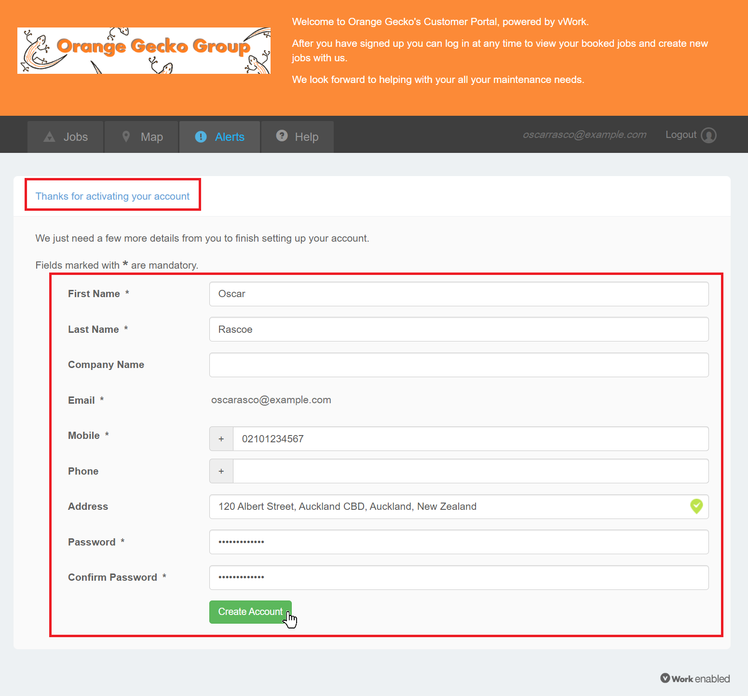The width and height of the screenshot is (748, 696).
Task: Click into the First Name field
Action: [x=459, y=294]
